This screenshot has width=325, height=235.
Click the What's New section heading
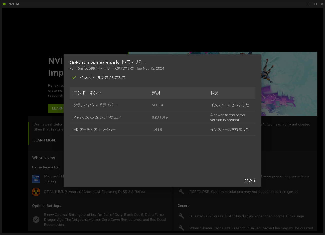pyautogui.click(x=44, y=158)
